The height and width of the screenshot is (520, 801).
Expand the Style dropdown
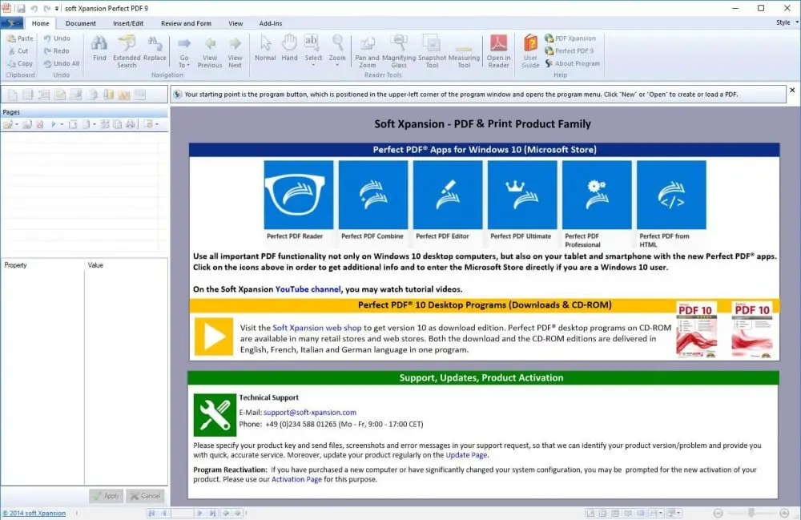783,23
